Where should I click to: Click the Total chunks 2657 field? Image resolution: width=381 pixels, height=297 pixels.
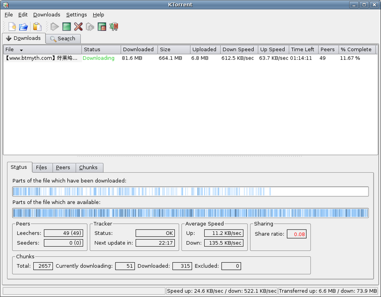pyautogui.click(x=43, y=266)
